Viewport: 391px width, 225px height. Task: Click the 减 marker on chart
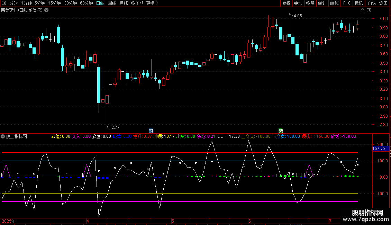[281, 131]
